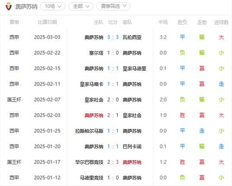Screen dimensions: 232x186
Task: Open the 塞尔塔 team link
Action: tap(96, 53)
